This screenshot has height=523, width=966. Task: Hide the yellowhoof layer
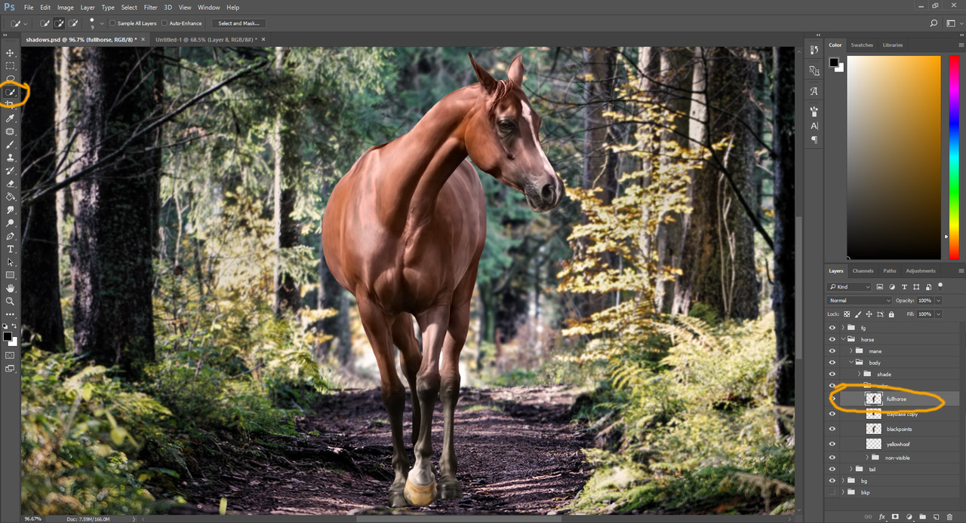[832, 445]
